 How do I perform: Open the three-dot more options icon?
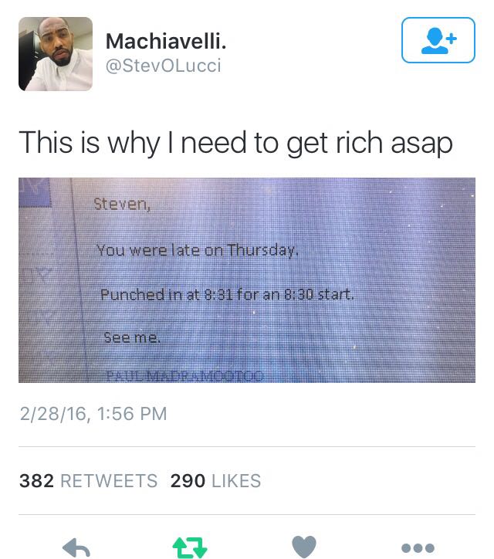(x=418, y=547)
